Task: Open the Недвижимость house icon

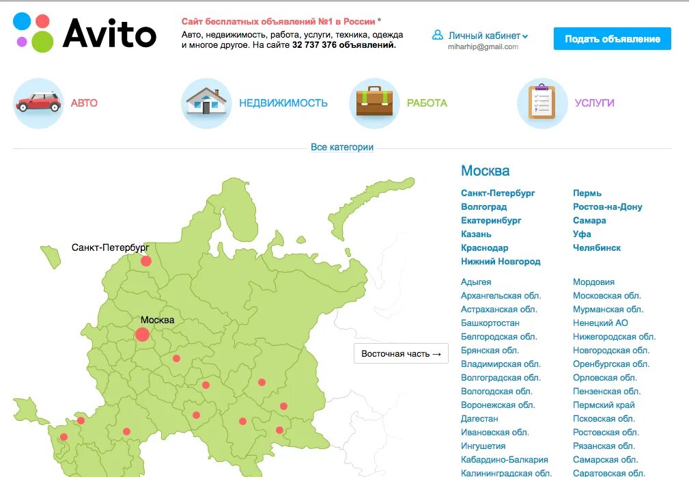Action: click(206, 103)
